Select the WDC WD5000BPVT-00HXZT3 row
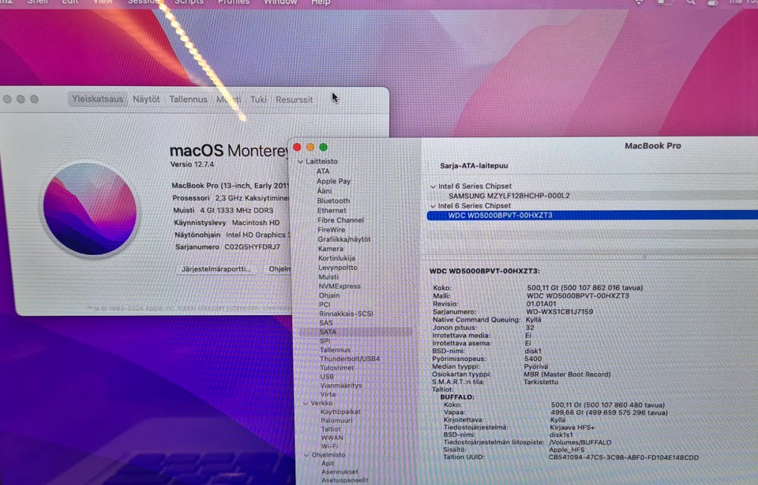The width and height of the screenshot is (758, 485). tap(592, 216)
